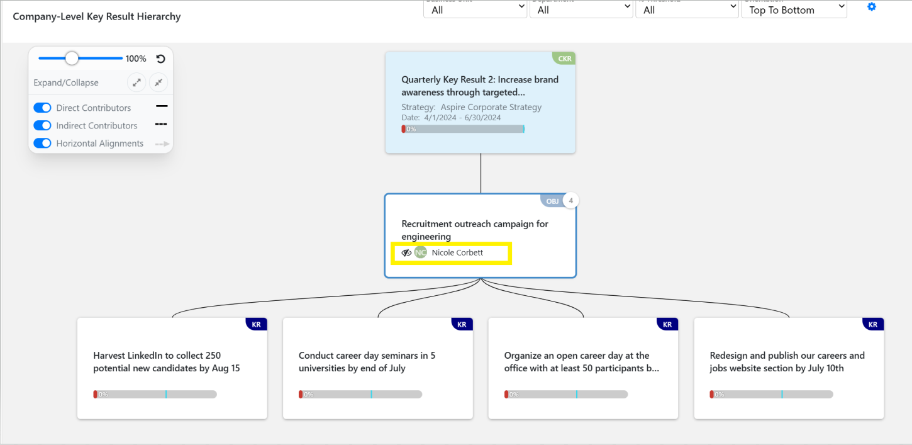Click the KR badge on the open career day card
The width and height of the screenshot is (912, 445).
[x=667, y=324]
